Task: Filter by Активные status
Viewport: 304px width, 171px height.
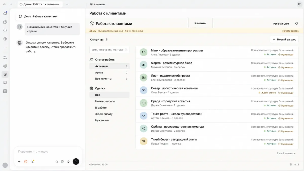Action: click(x=109, y=66)
